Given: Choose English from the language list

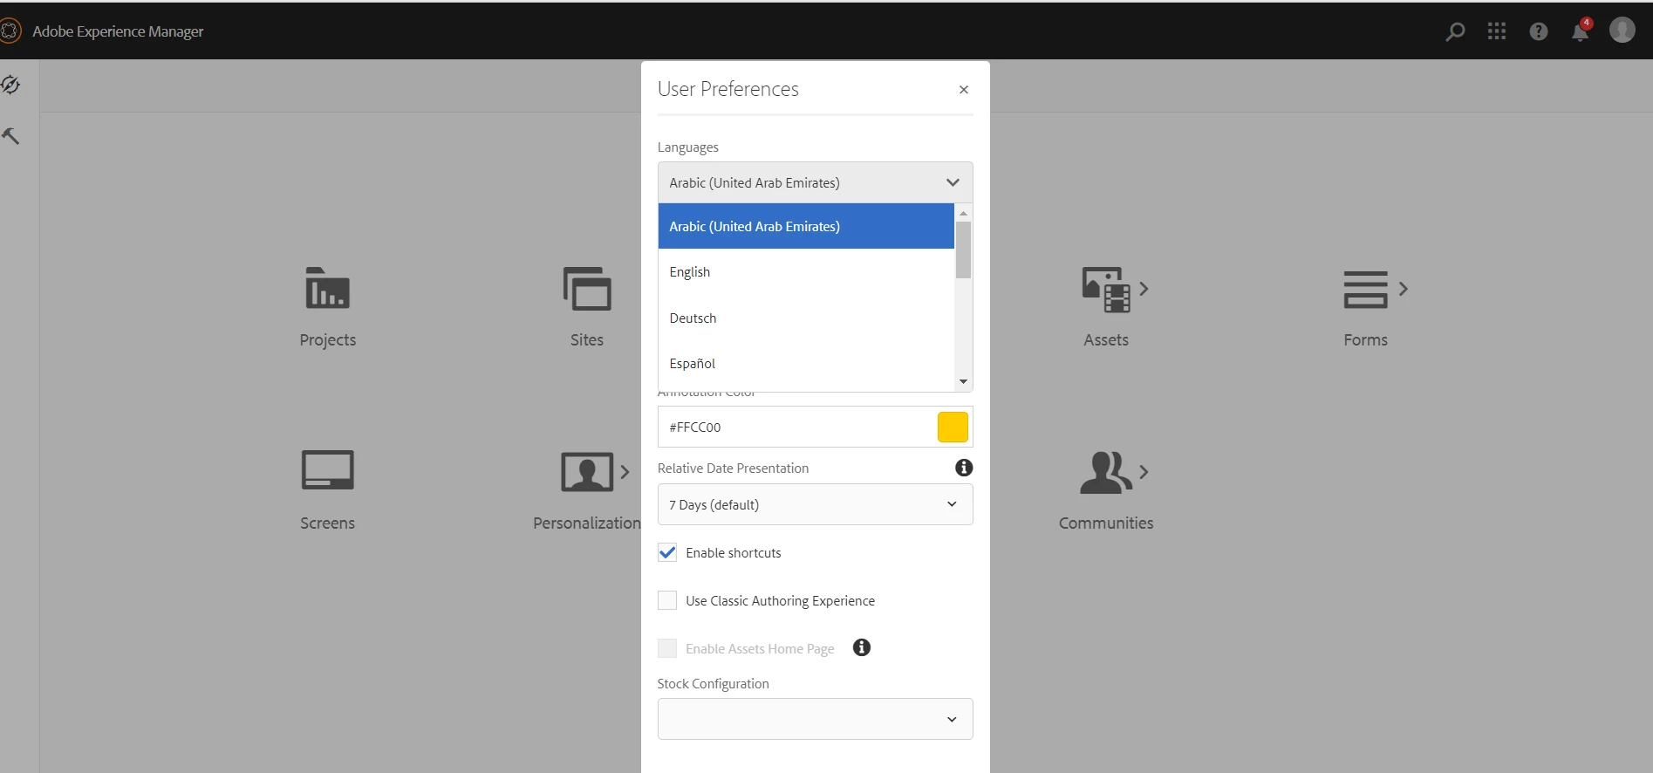Looking at the screenshot, I should [x=806, y=272].
